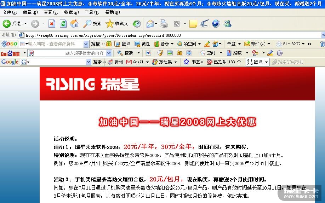Open the 文件(F) menu
Screen dimensions: 325x203
click(10, 12)
